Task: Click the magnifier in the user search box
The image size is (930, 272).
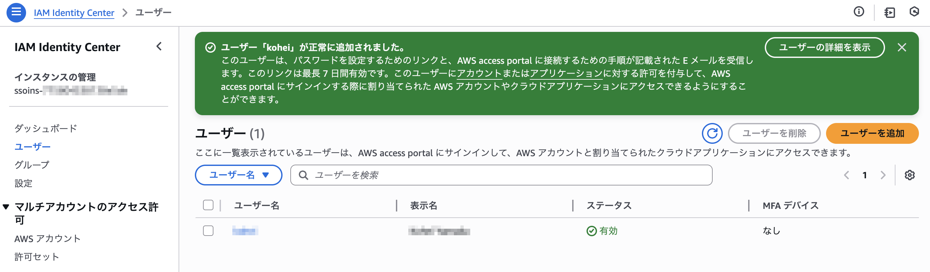Action: click(x=303, y=175)
